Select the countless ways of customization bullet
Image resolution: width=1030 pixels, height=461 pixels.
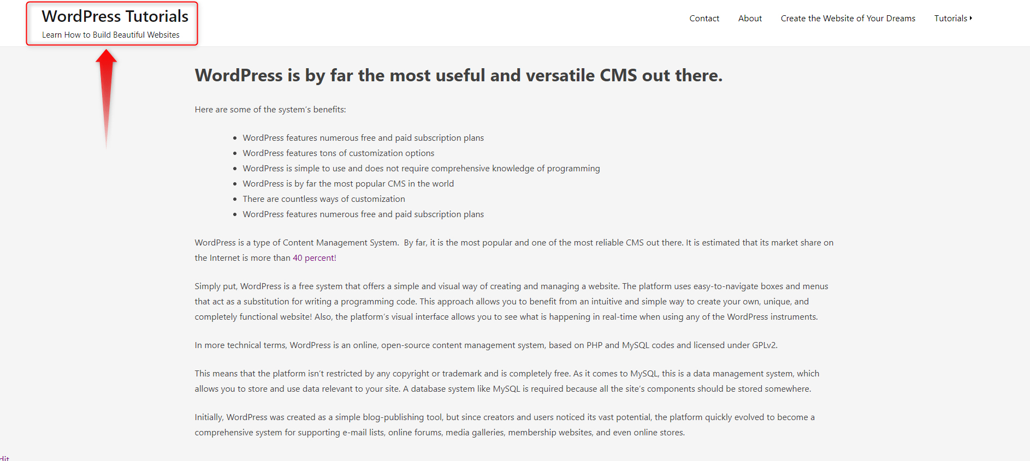coord(324,199)
